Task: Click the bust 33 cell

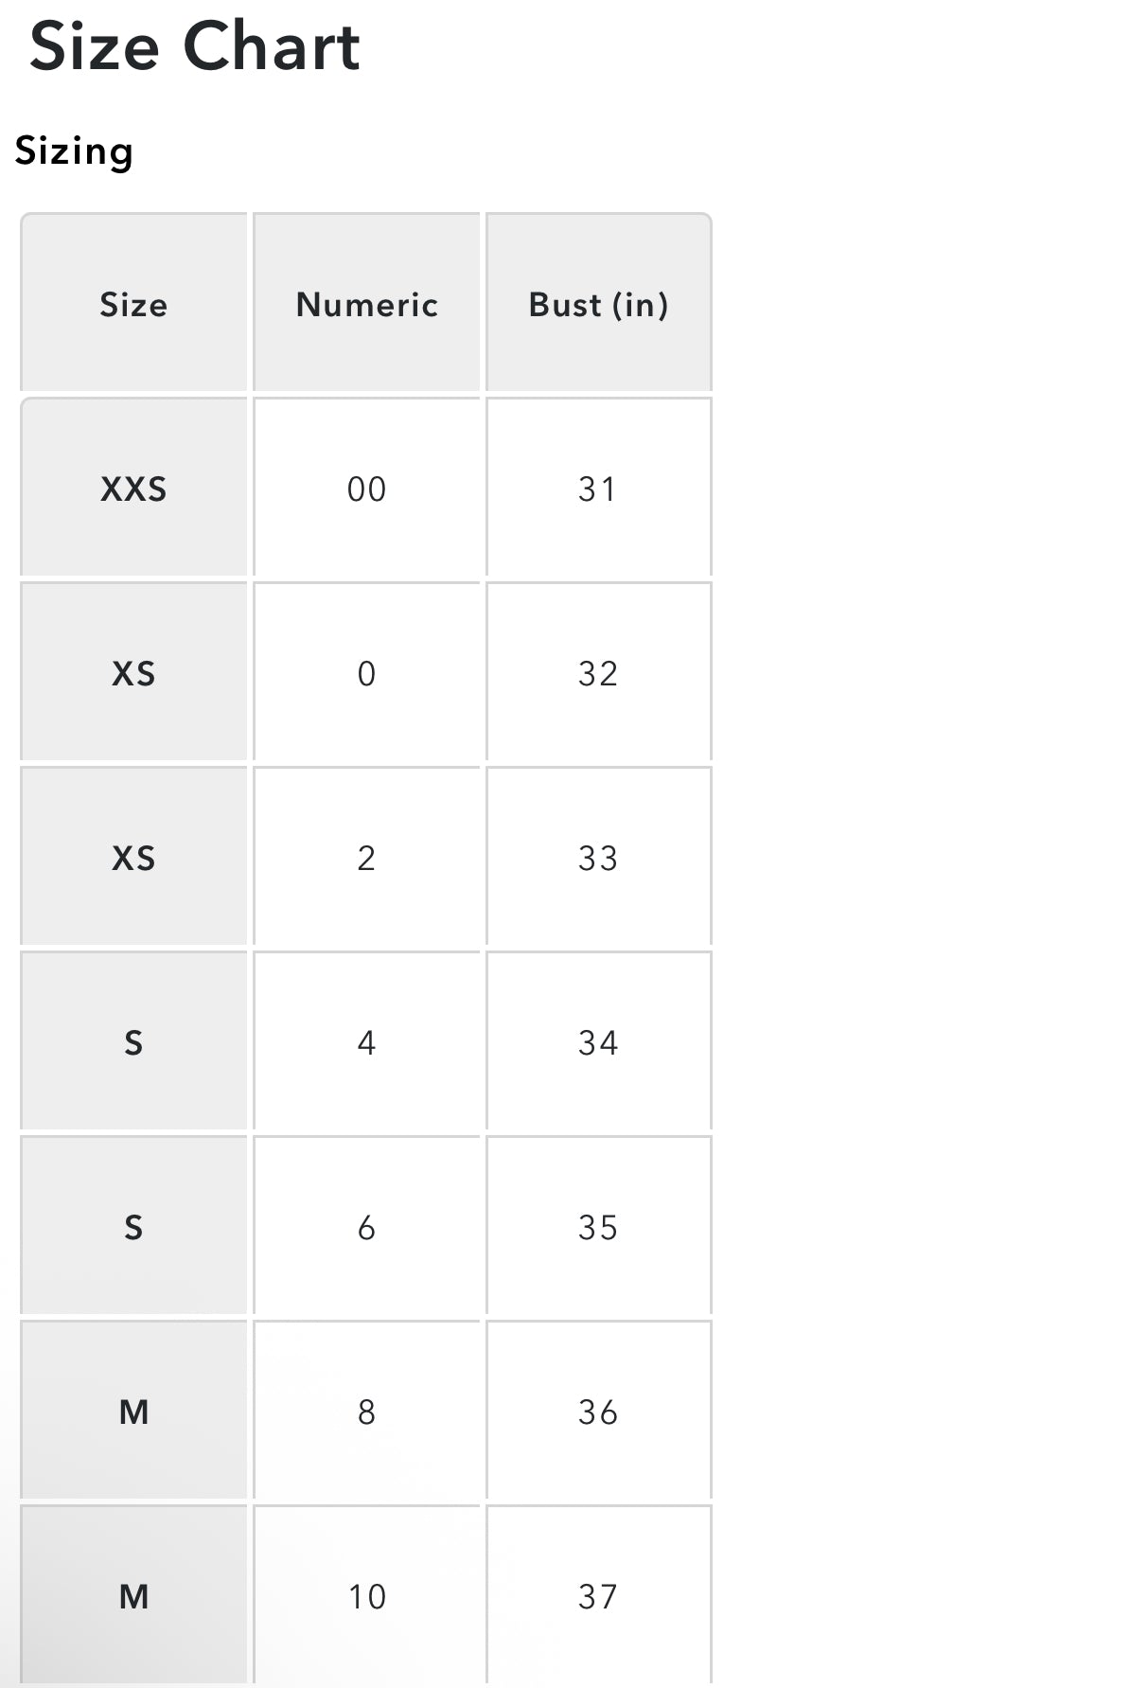Action: click(x=599, y=857)
